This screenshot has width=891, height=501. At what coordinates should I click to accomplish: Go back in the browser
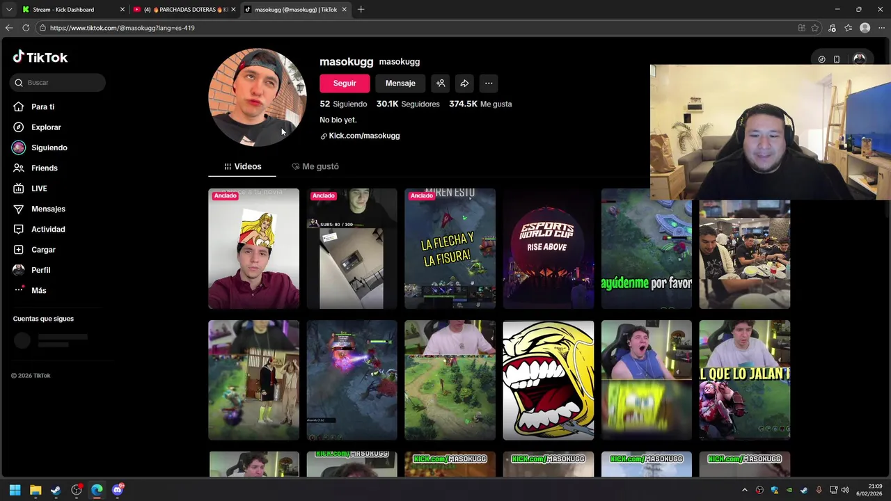click(9, 28)
